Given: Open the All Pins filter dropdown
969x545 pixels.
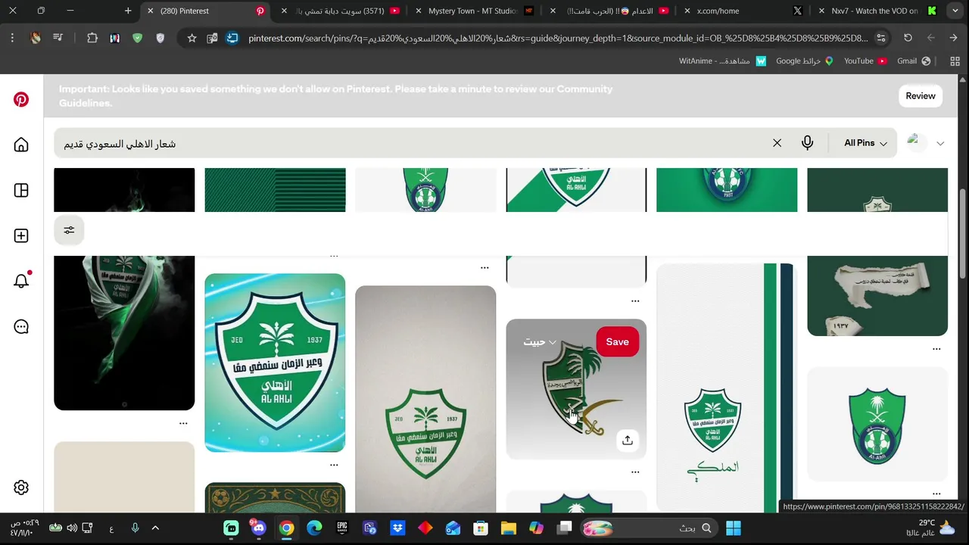Looking at the screenshot, I should coord(865,143).
